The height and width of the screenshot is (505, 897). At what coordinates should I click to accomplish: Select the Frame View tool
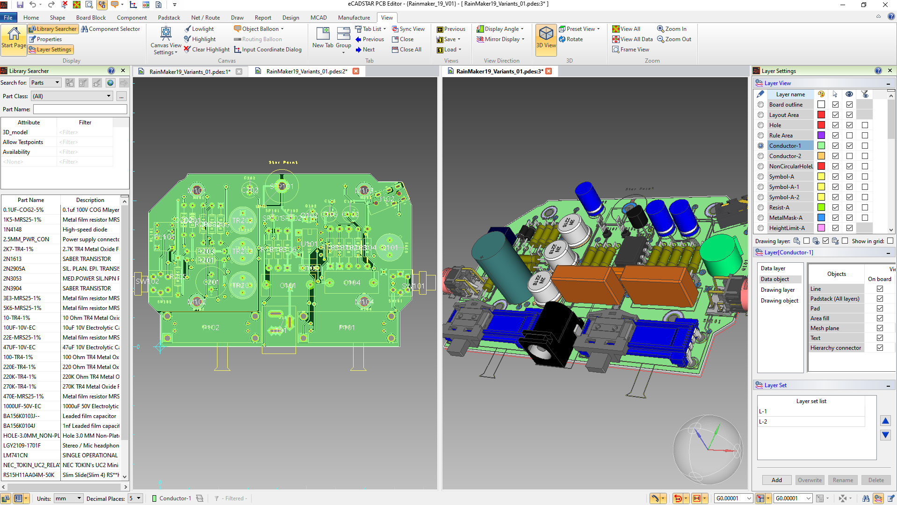630,50
